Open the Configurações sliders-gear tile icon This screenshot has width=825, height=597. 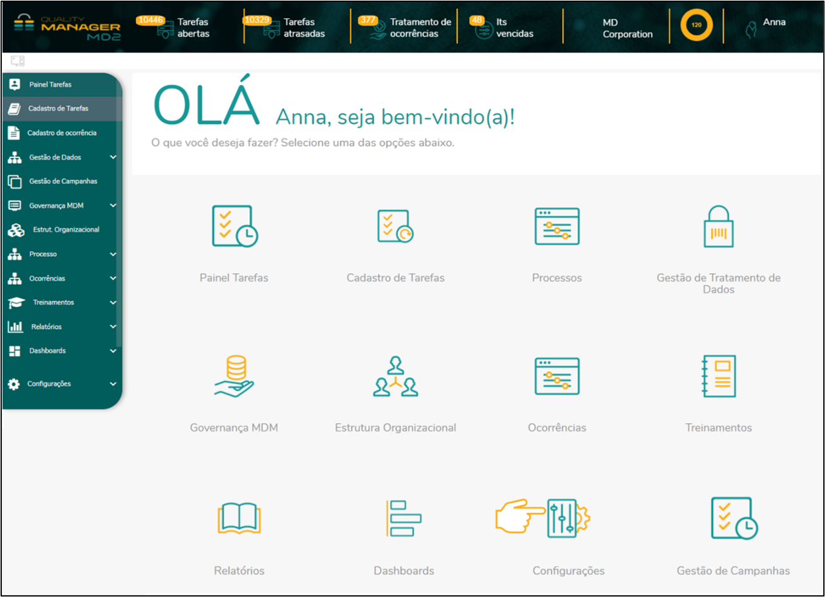point(568,519)
